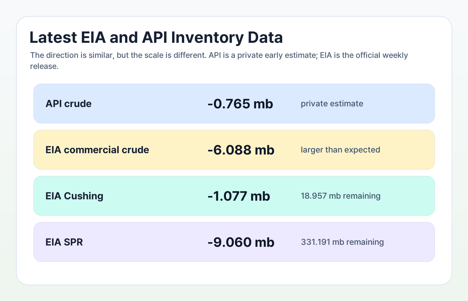
Task: Click the 'EIA Cushing' row label
Action: tap(74, 196)
